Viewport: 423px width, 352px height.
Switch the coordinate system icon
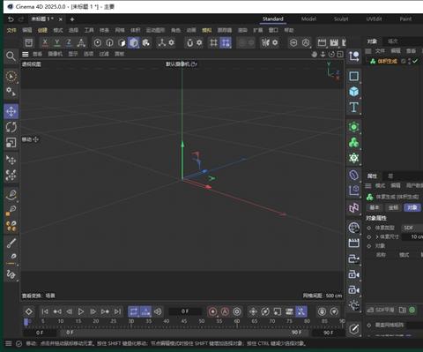point(81,42)
